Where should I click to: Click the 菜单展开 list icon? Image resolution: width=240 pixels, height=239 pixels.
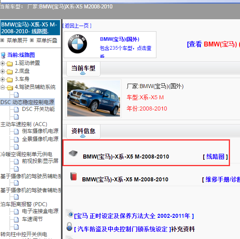pyautogui.click(x=2, y=40)
